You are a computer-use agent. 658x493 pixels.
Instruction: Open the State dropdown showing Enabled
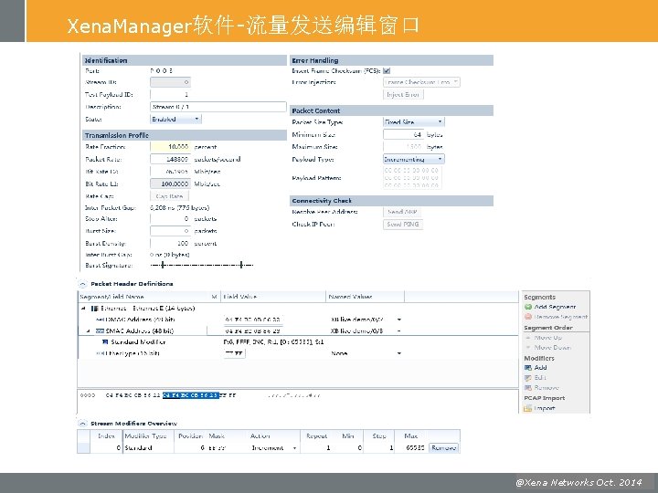[x=175, y=119]
